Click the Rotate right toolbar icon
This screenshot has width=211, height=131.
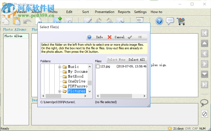click(109, 20)
